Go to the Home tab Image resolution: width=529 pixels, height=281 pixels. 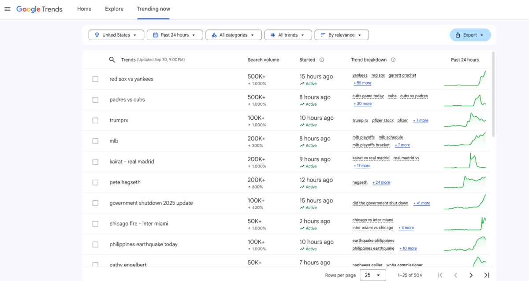pos(84,9)
